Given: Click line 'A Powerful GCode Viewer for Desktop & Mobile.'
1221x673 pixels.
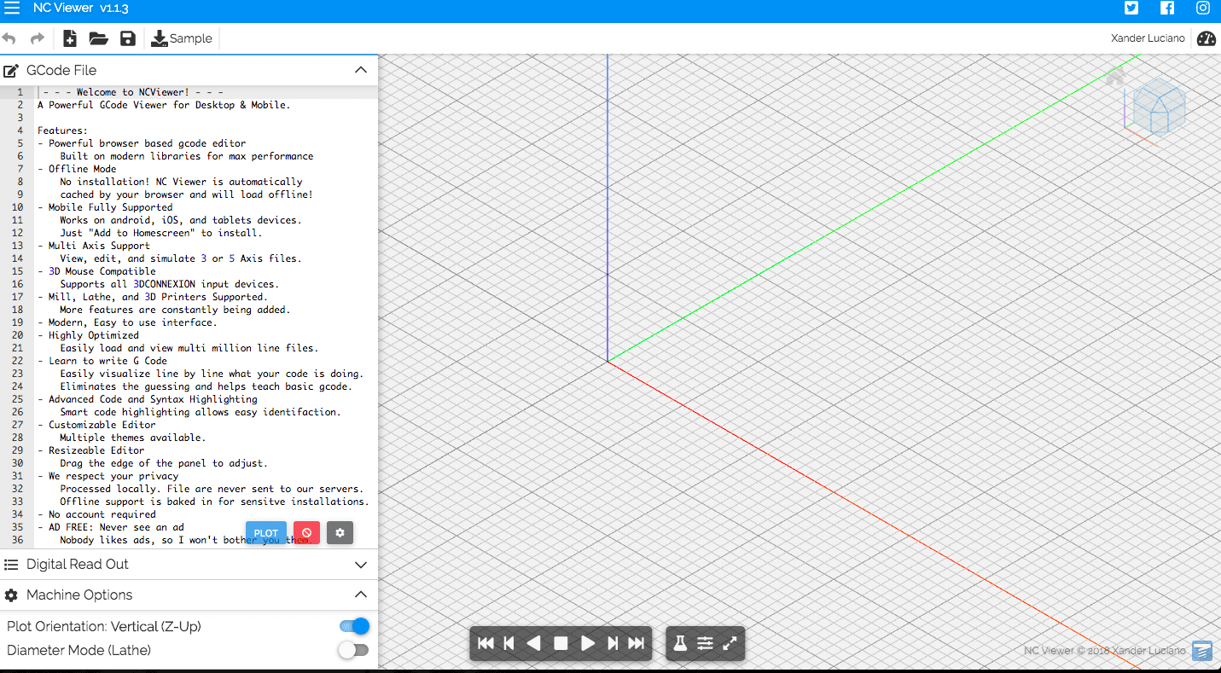Looking at the screenshot, I should coord(164,105).
